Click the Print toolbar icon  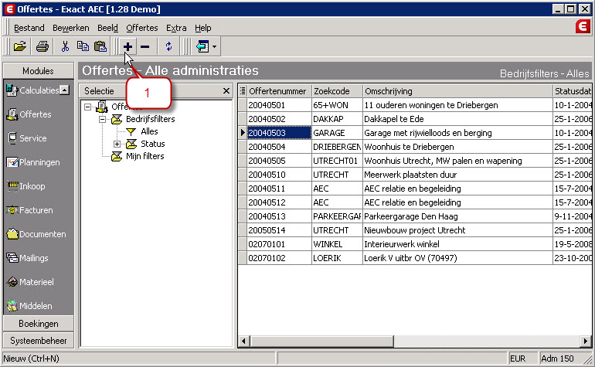click(42, 46)
